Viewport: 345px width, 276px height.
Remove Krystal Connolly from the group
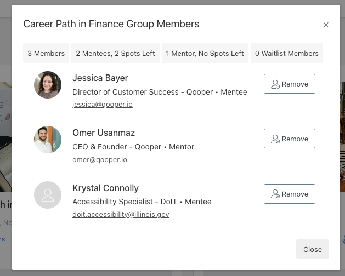290,194
